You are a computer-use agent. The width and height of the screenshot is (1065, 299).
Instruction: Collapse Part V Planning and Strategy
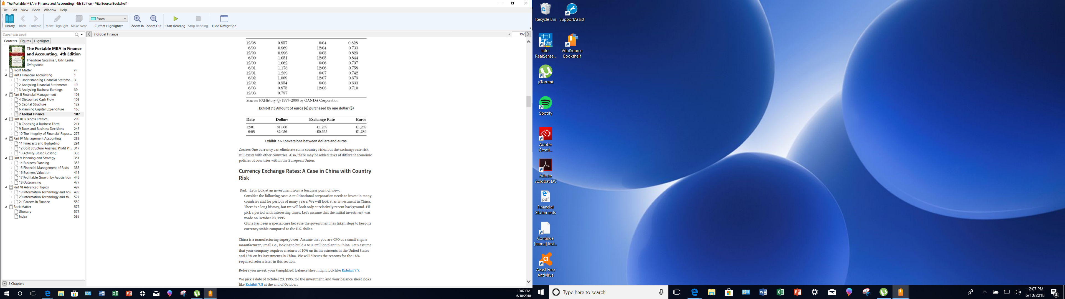click(6, 158)
